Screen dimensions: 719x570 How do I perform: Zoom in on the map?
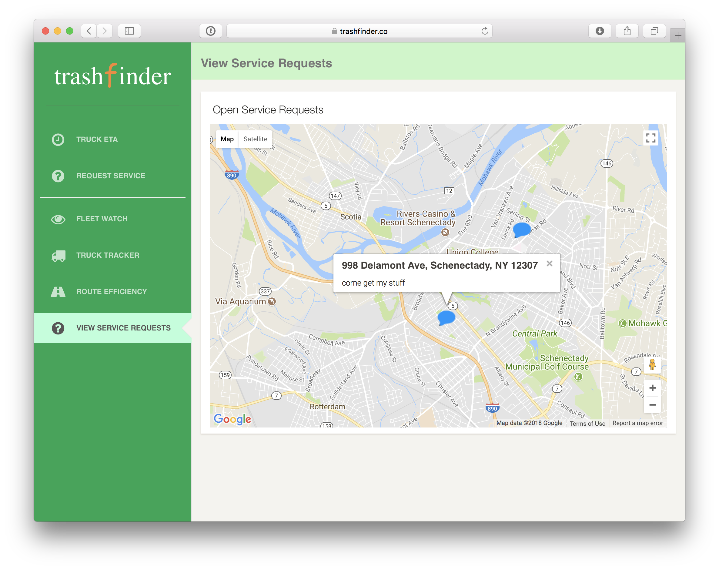[x=652, y=388]
